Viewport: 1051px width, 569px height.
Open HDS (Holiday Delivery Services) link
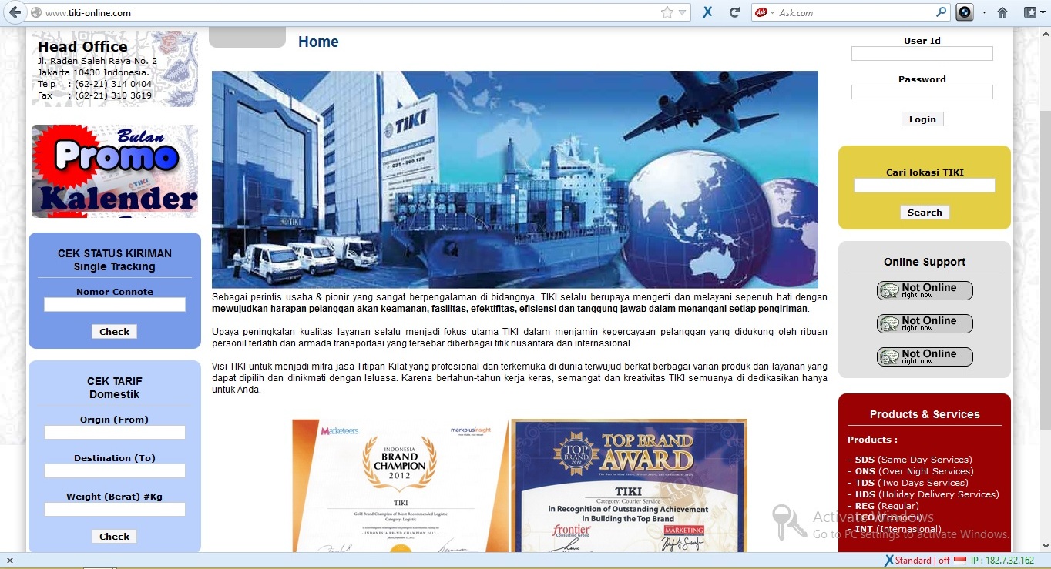[x=927, y=494]
